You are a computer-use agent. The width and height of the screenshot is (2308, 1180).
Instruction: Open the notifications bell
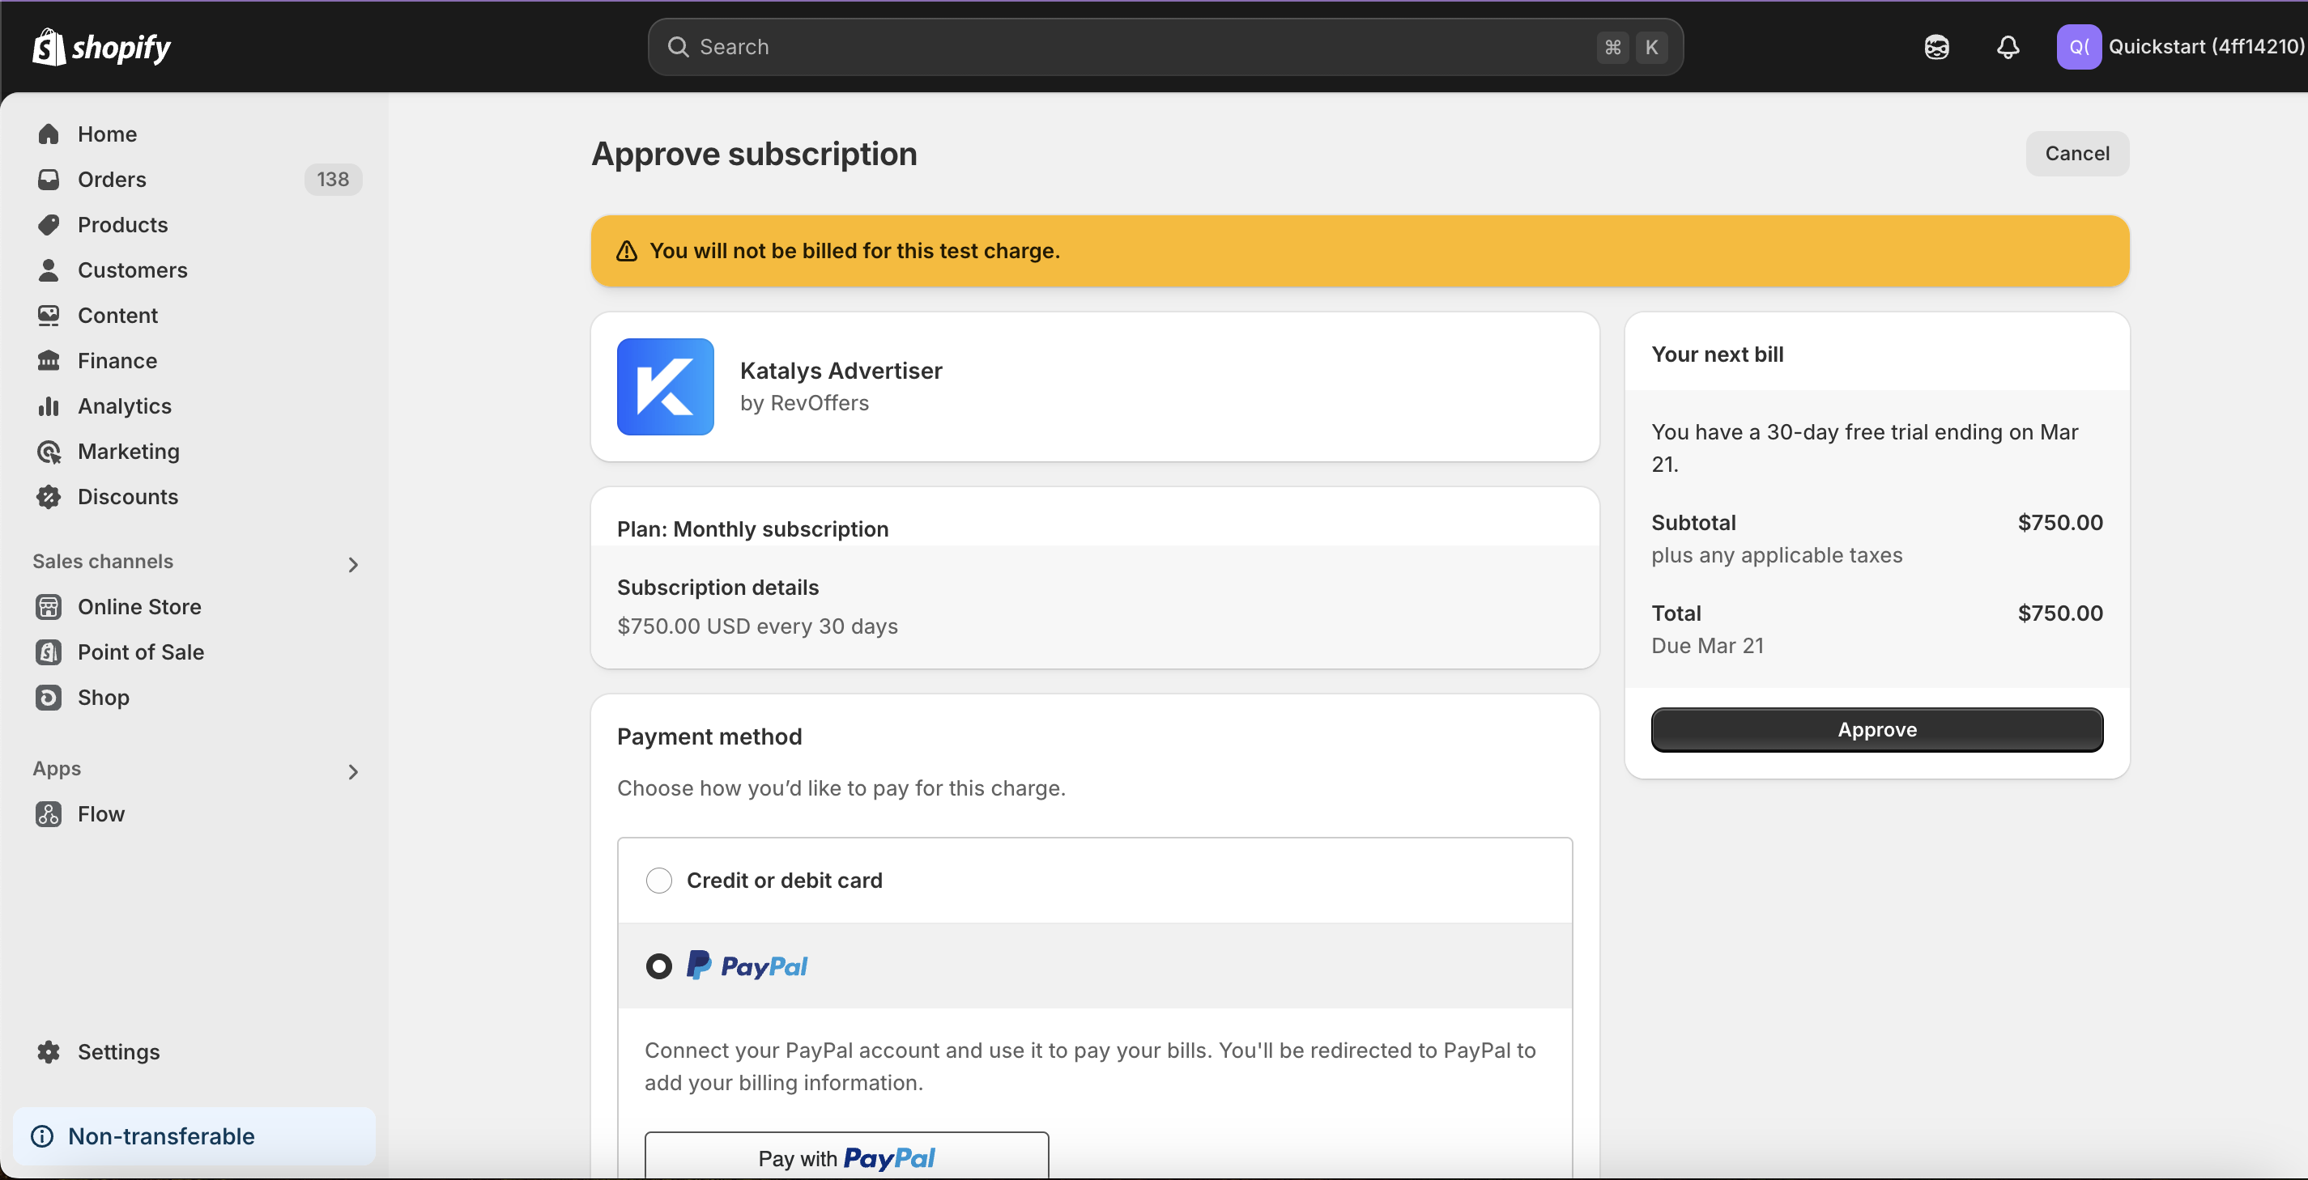2008,47
